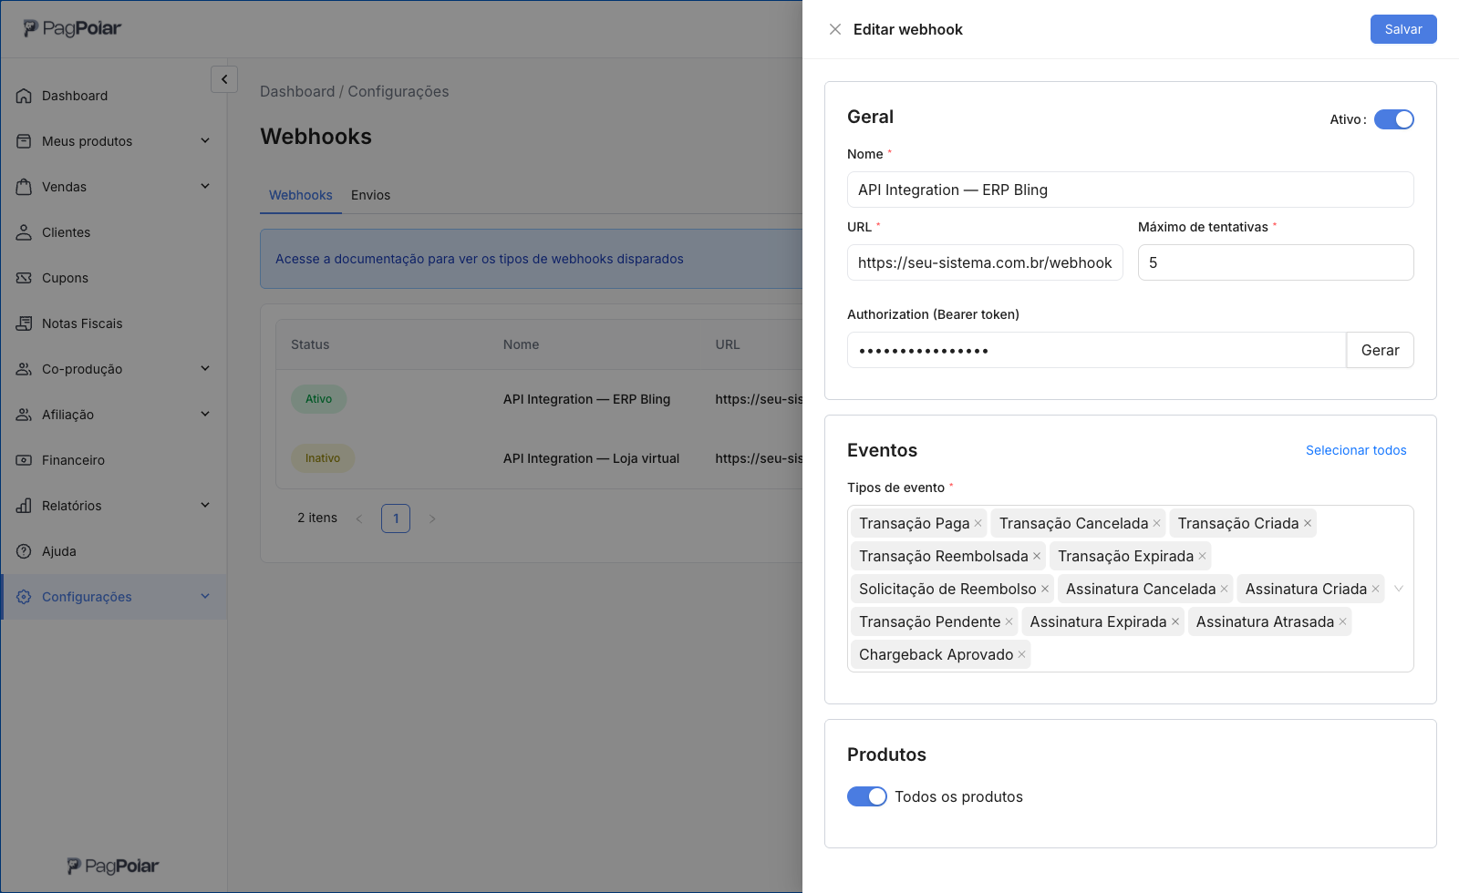Viewport: 1459px width, 893px height.
Task: Edit the webhook URL field
Action: [x=985, y=262]
